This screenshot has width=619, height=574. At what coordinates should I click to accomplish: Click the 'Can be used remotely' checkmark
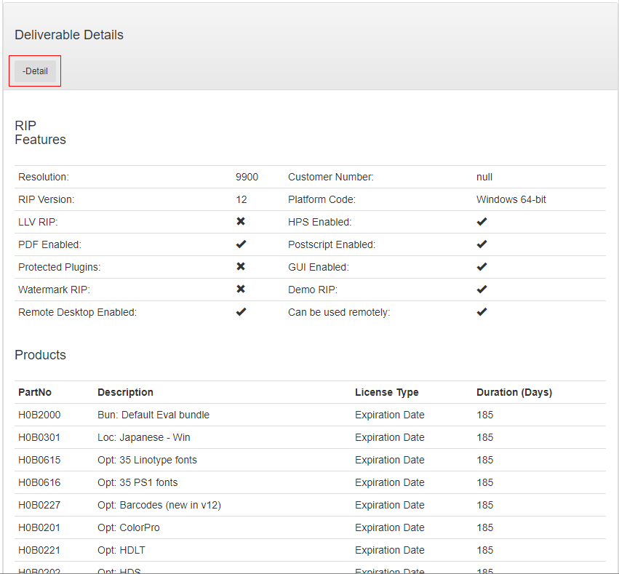(x=482, y=311)
